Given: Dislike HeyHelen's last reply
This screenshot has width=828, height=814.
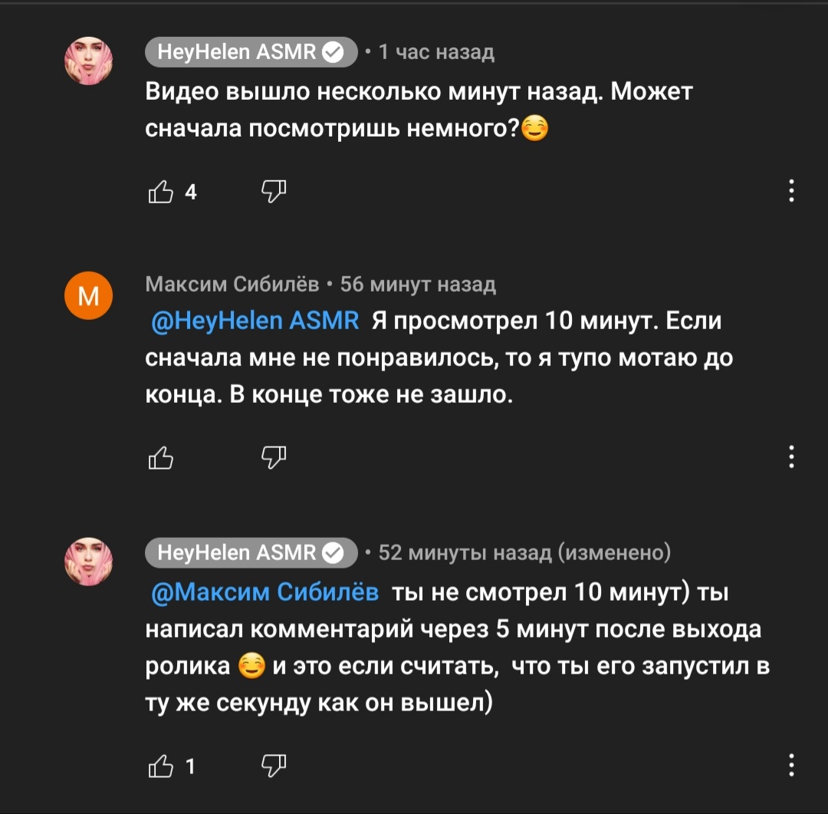Looking at the screenshot, I should click(274, 764).
